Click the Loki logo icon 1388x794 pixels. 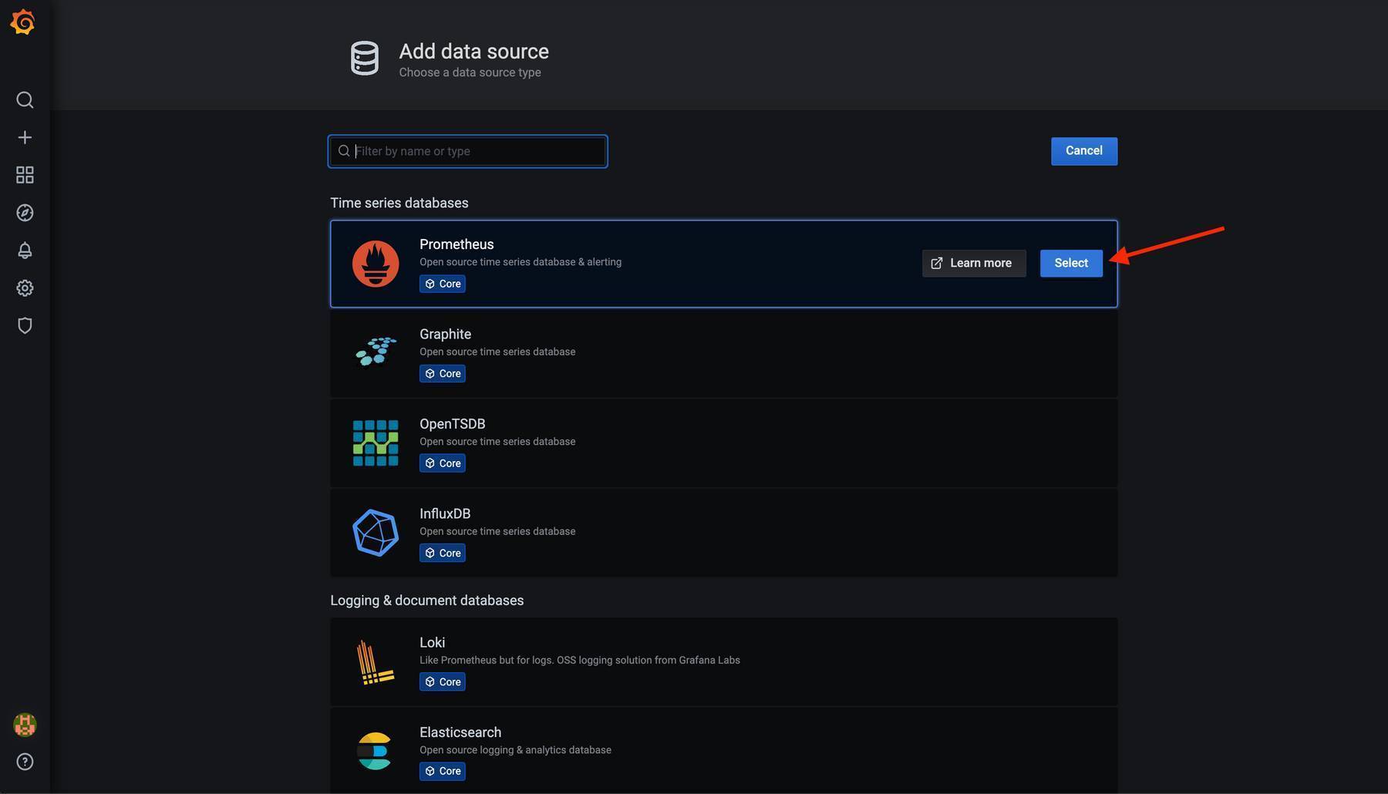pyautogui.click(x=376, y=662)
